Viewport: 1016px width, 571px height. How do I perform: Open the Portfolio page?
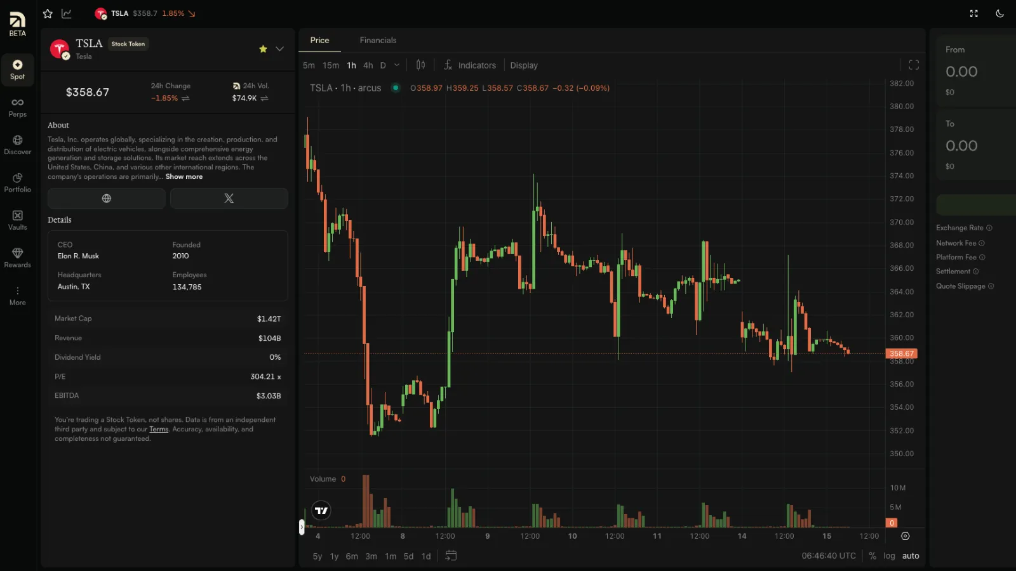click(x=17, y=183)
